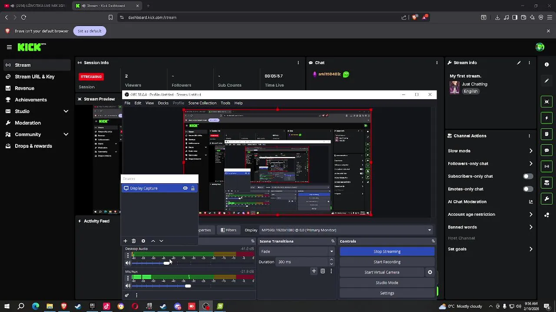Click Start Recording in OBS

(387, 262)
